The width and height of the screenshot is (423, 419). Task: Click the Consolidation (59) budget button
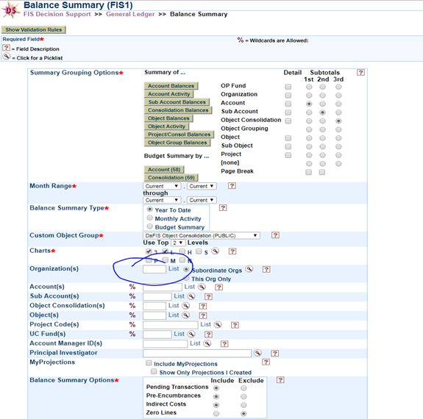[171, 177]
